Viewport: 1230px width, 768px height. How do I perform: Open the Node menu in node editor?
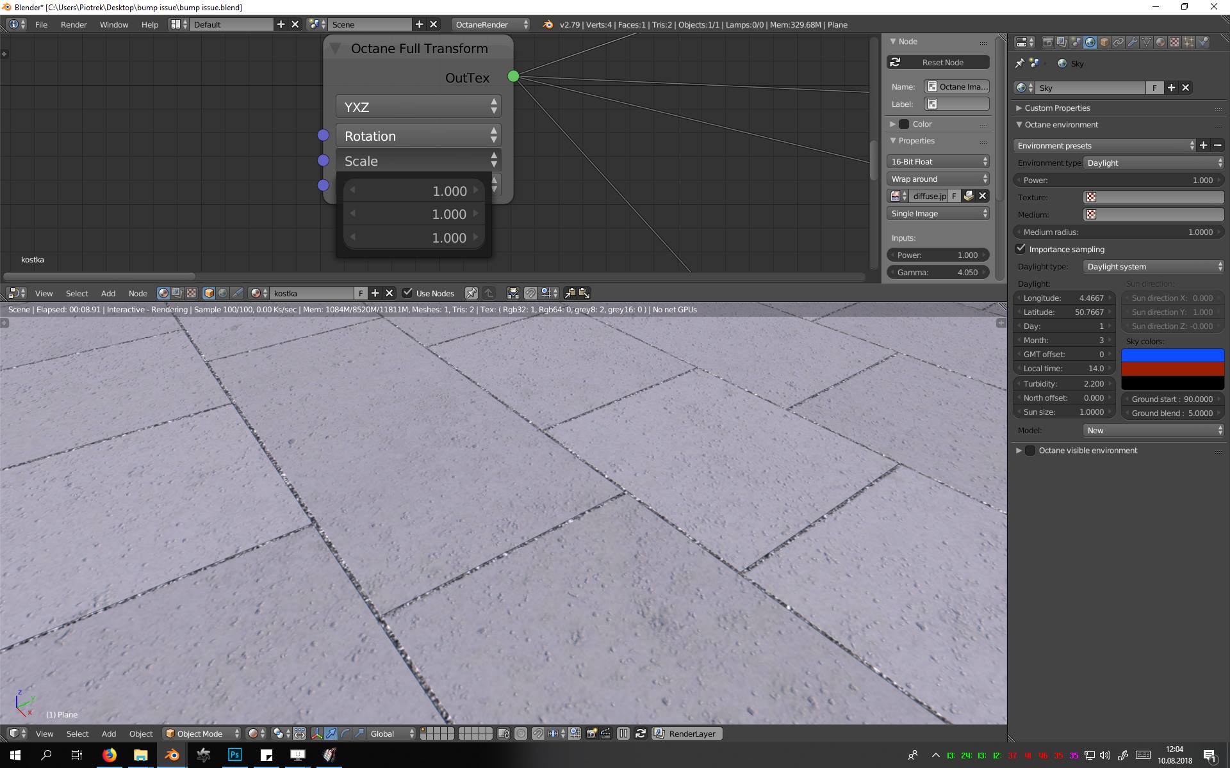coord(138,293)
